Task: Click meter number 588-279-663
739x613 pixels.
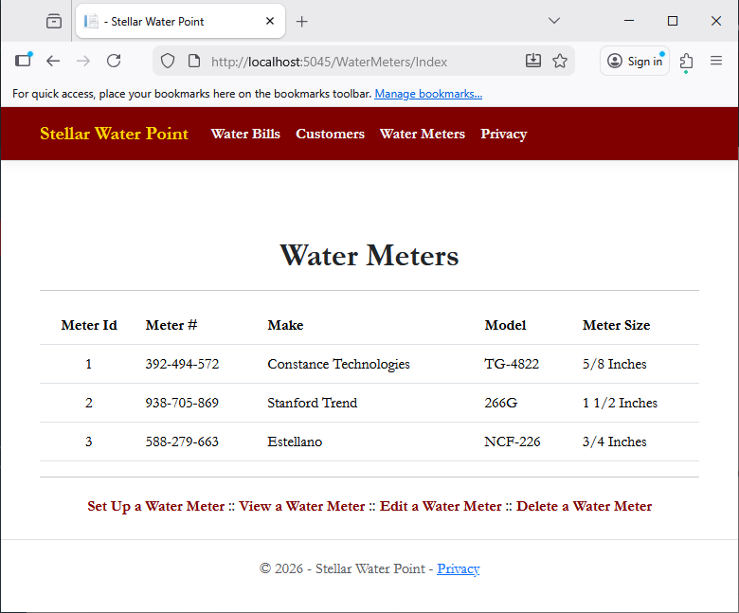Action: (x=182, y=442)
